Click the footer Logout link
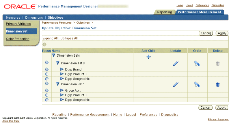231x125 pixels. click(131, 114)
